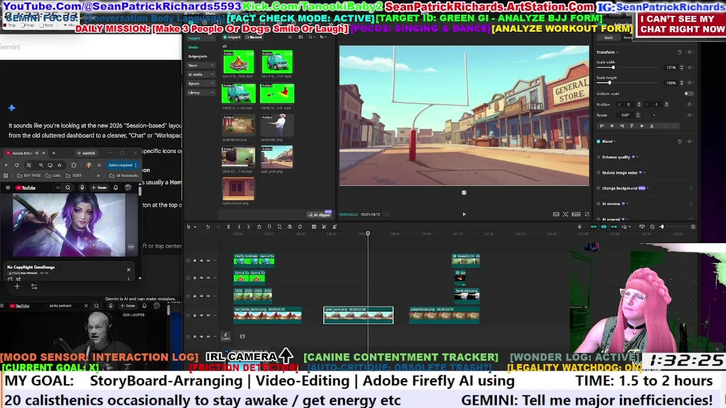This screenshot has width=726, height=408.
Task: Split the clip at the playhead
Action: point(229,227)
